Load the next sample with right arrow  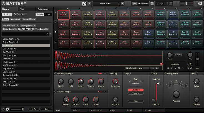pyautogui.click(x=154, y=68)
